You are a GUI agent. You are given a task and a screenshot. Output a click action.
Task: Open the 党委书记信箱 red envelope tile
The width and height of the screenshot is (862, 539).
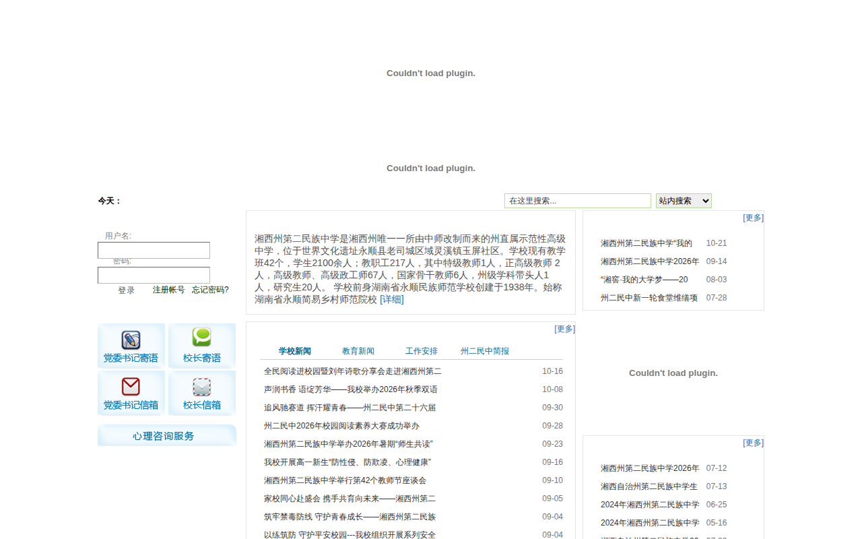point(131,393)
